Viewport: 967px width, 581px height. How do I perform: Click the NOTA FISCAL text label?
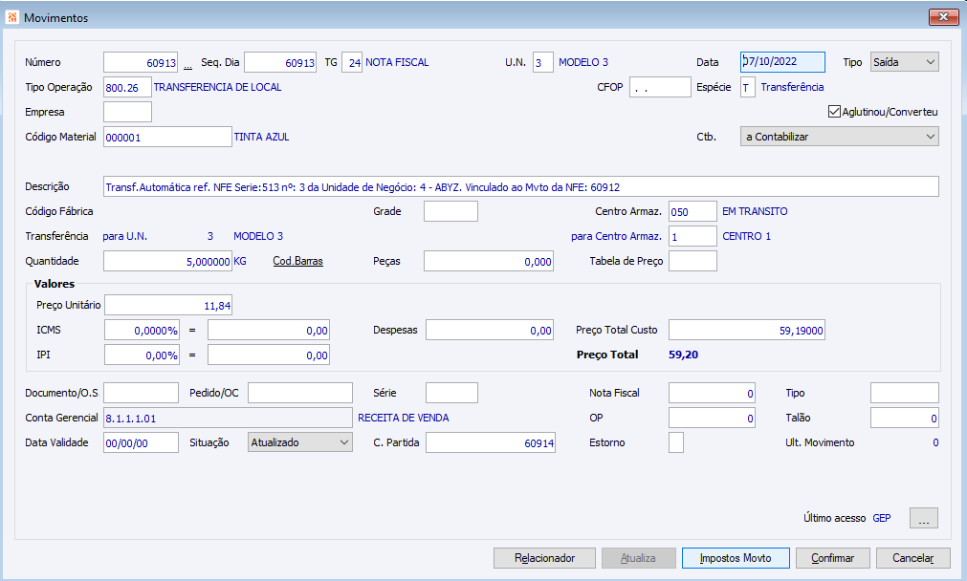point(397,62)
